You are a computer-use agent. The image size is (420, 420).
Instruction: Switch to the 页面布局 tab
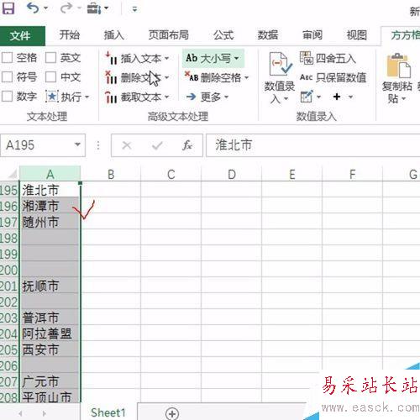pos(169,35)
